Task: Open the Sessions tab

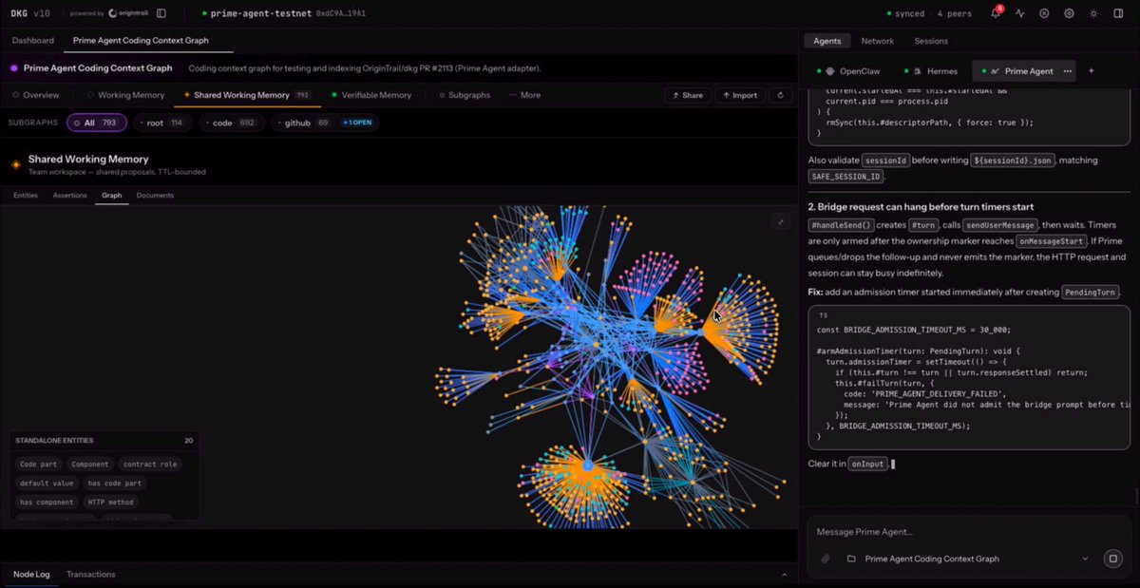Action: [x=931, y=41]
